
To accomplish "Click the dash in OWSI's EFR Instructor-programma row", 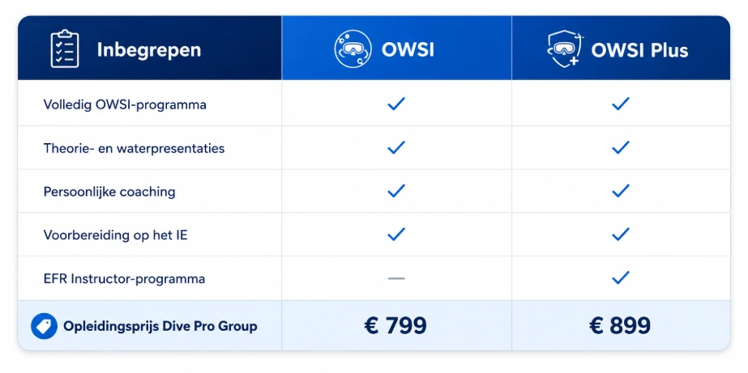I will coord(396,278).
